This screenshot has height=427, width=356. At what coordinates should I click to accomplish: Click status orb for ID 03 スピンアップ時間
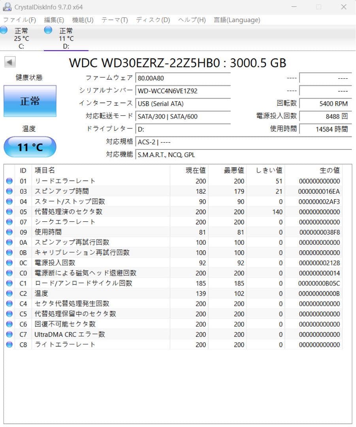pyautogui.click(x=9, y=191)
